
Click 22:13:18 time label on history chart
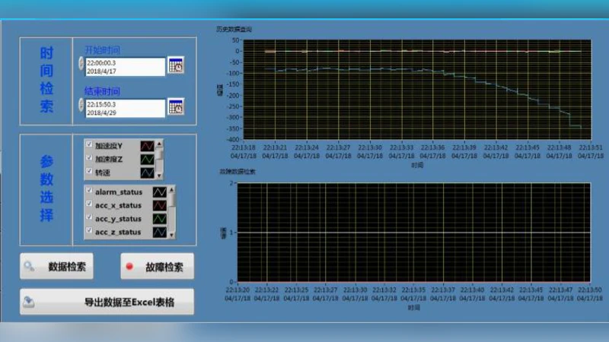click(x=244, y=147)
